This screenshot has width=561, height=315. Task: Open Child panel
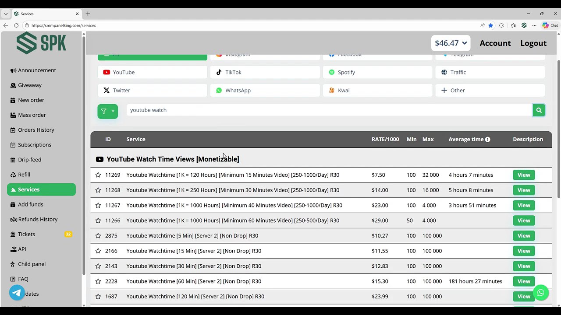[41, 264]
